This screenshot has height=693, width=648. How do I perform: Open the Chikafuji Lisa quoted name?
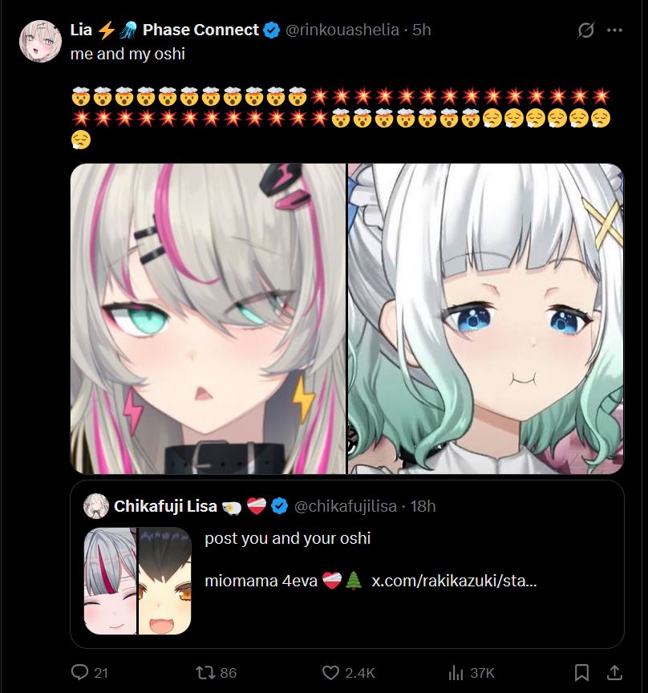coord(165,506)
